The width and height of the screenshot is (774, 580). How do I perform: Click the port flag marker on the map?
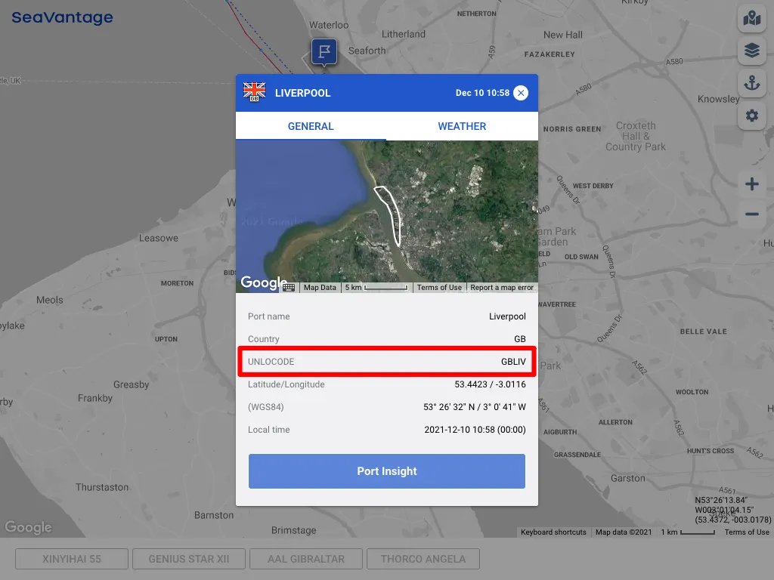coord(324,51)
